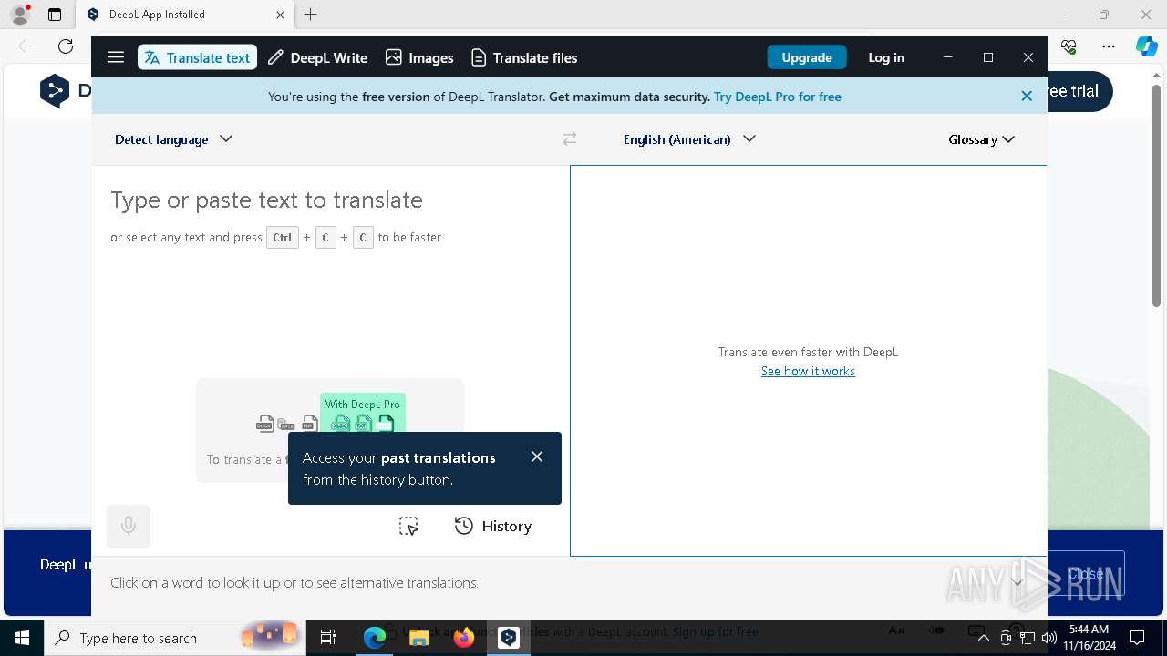Switch to Translate text tab
This screenshot has height=656, width=1167.
197,57
